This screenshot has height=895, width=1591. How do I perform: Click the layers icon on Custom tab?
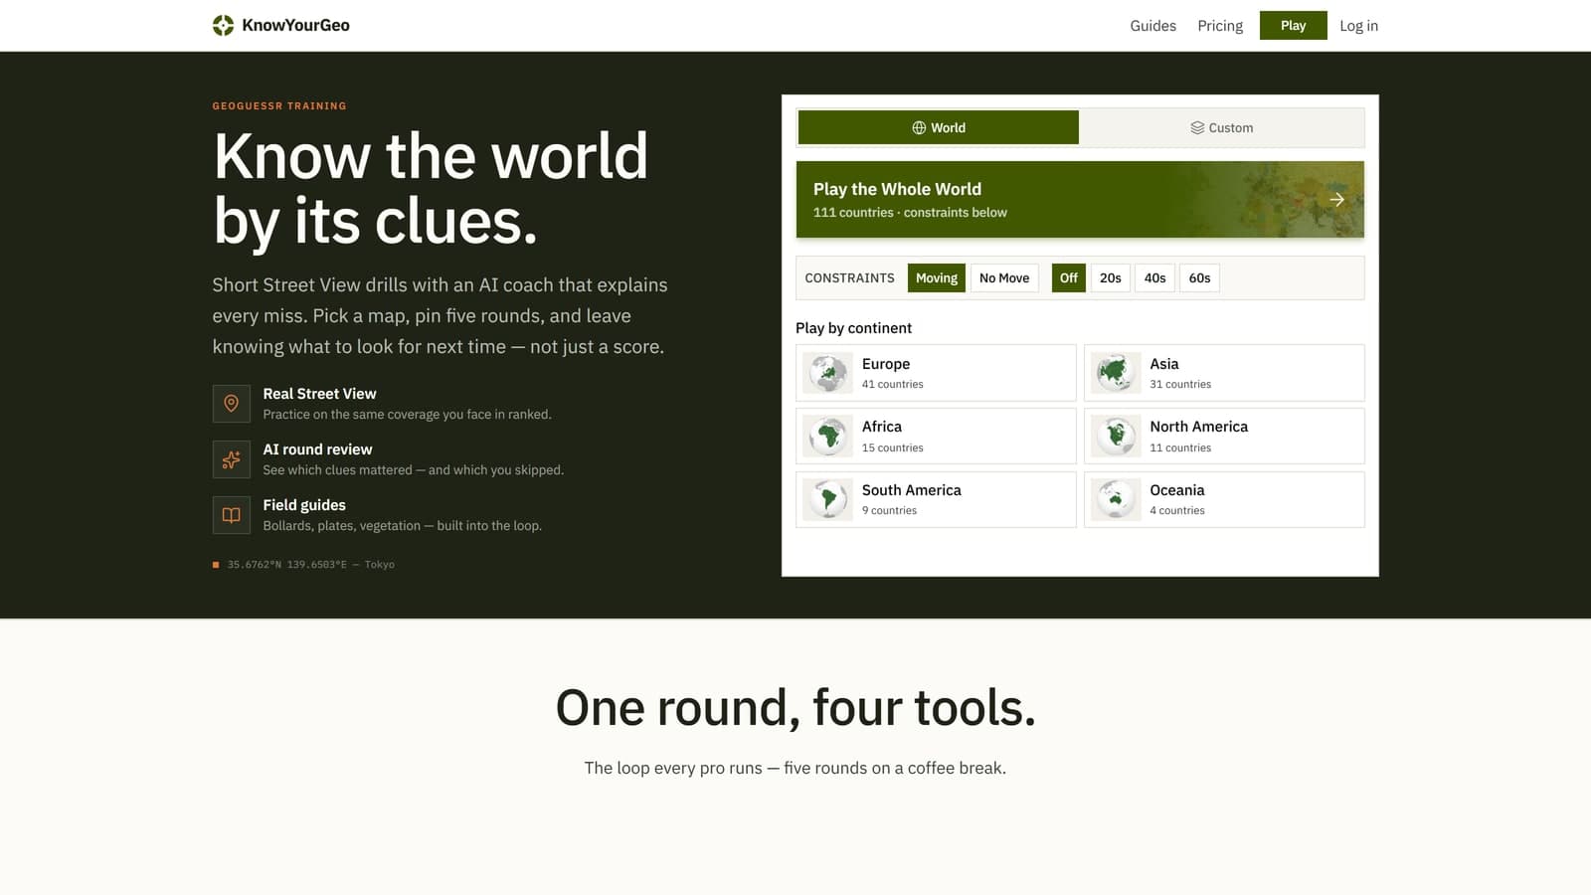(1197, 127)
